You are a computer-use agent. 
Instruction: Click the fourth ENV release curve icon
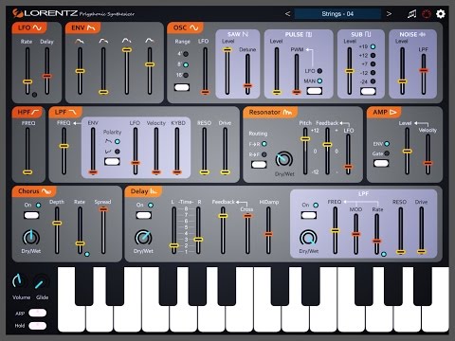[x=150, y=41]
